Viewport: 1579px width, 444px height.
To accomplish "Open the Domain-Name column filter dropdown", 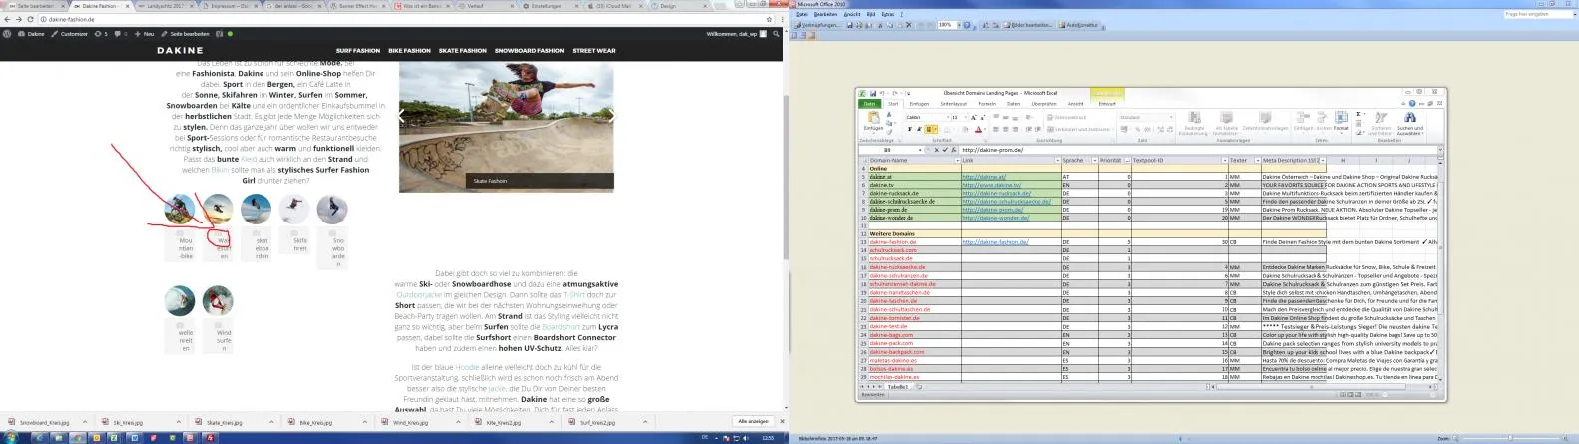I will 957,161.
